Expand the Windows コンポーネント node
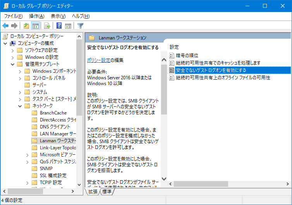This screenshot has height=205, width=292. click(20, 72)
